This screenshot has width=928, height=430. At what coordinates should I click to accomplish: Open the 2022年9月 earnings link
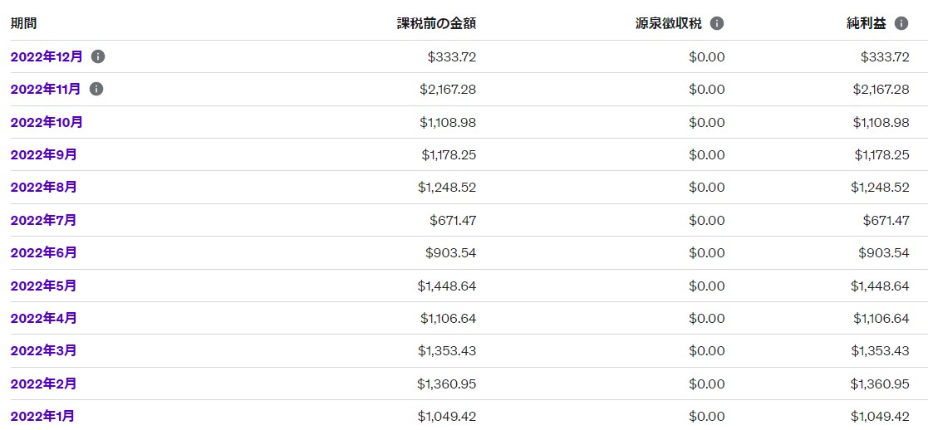pos(43,154)
